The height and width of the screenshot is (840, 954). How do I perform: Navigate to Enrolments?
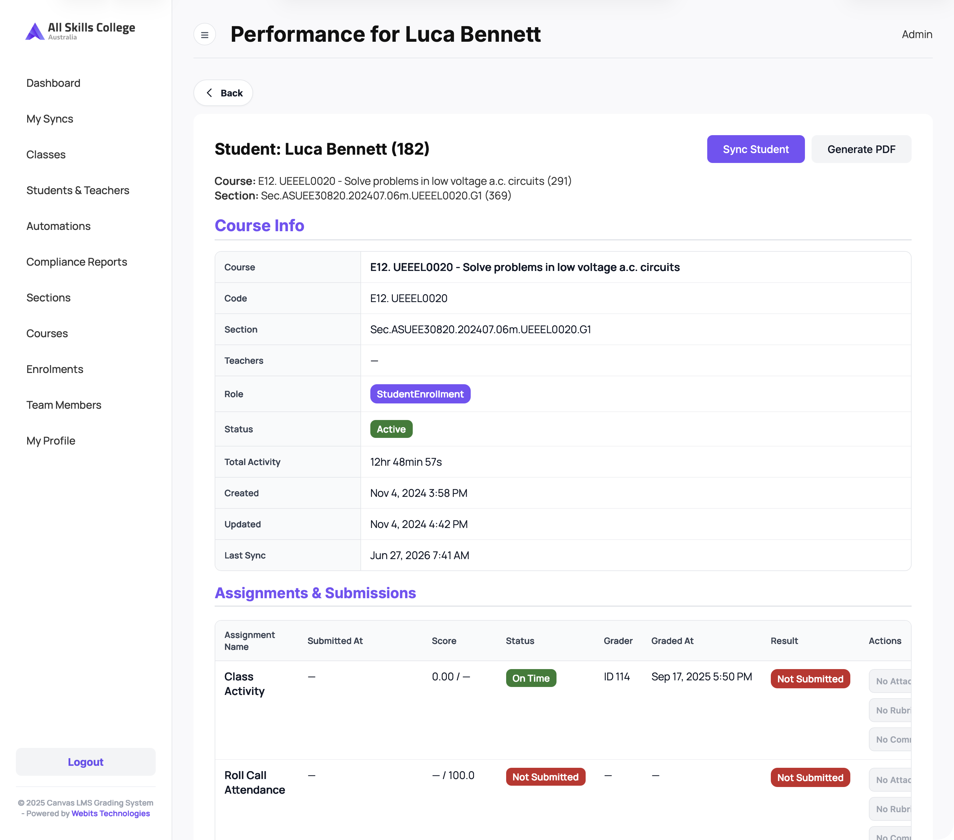point(55,369)
